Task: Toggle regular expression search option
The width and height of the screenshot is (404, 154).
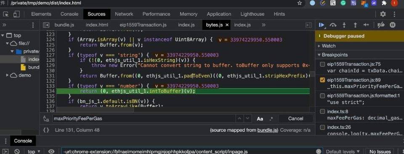Action: (271, 118)
